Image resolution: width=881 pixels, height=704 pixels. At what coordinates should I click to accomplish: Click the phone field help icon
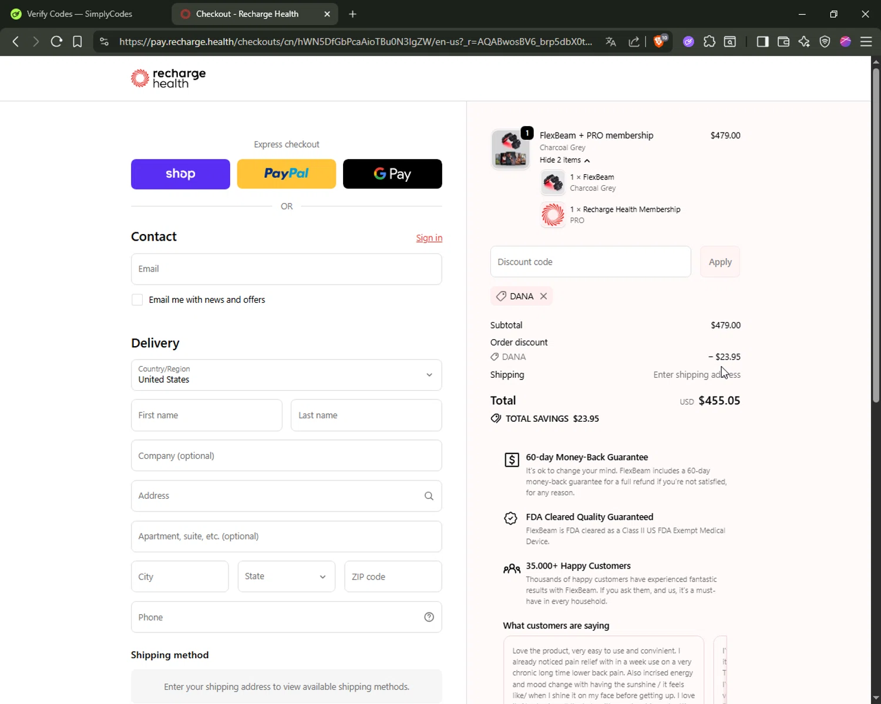[429, 617]
